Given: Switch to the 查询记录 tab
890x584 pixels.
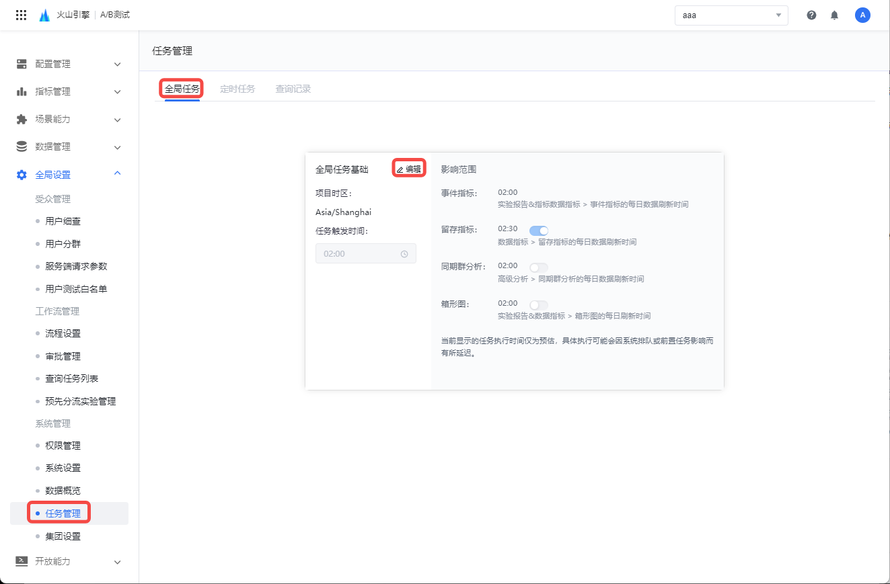Looking at the screenshot, I should (x=293, y=89).
